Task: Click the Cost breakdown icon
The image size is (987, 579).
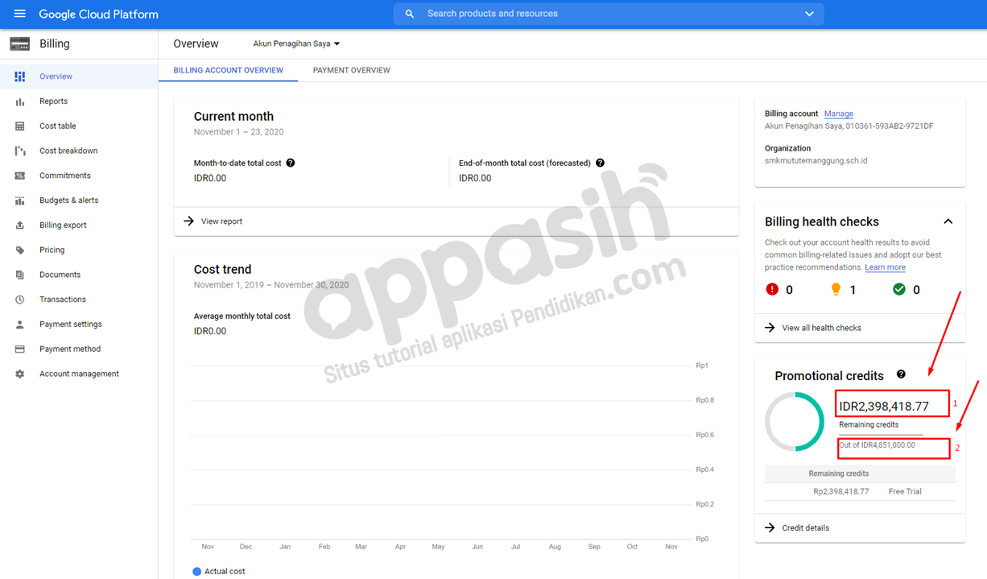Action: [20, 151]
